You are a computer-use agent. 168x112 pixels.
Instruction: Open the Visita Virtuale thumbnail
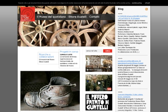point(99,64)
